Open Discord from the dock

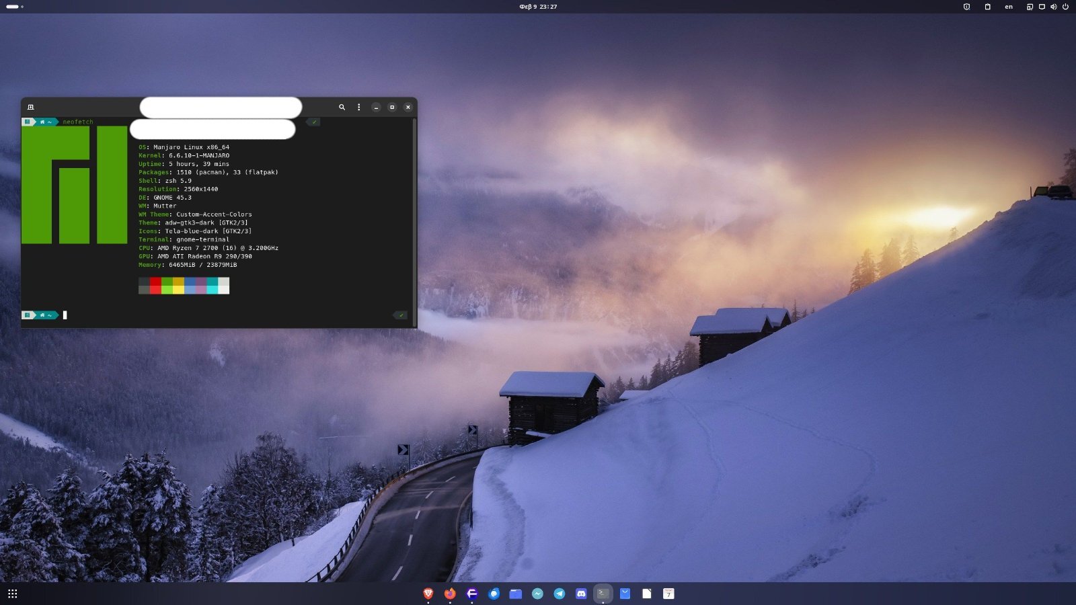click(581, 593)
